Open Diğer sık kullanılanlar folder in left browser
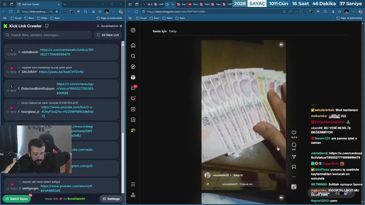Screen dimensions: 365x205 (x=109, y=18)
